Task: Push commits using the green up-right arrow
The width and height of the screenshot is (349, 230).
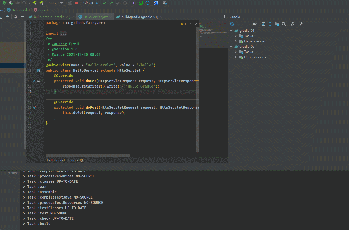Action: click(x=111, y=3)
